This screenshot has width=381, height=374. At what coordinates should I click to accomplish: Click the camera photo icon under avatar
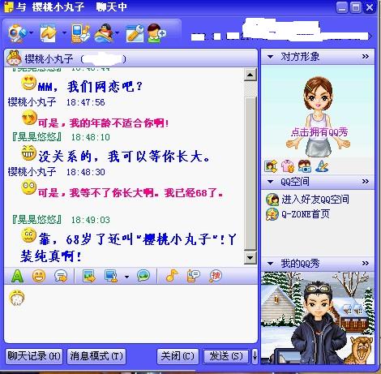305,166
